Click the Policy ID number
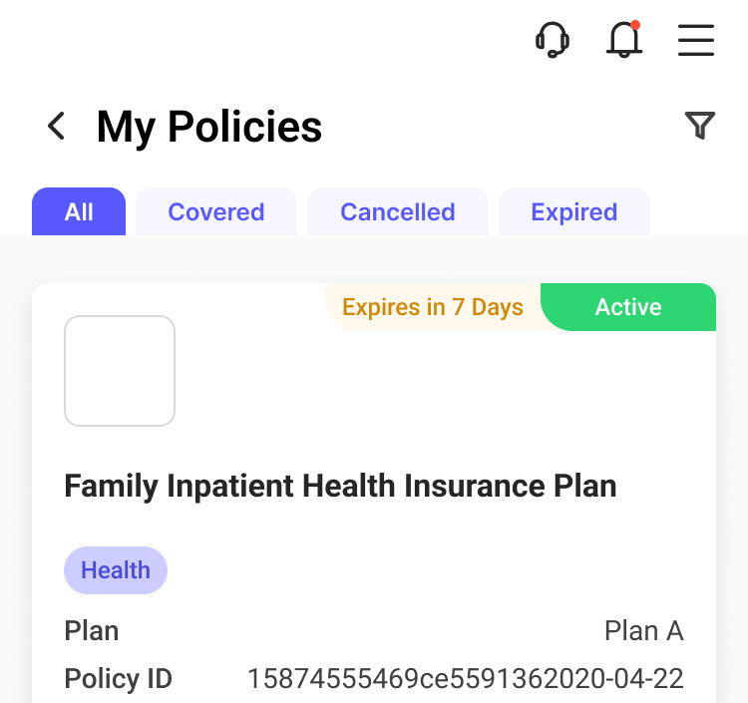 [466, 678]
